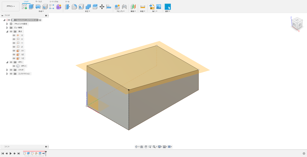Screen dimensions: 307x157
Task: Select the Offset Face tool icon
Action: pyautogui.click(x=95, y=7)
